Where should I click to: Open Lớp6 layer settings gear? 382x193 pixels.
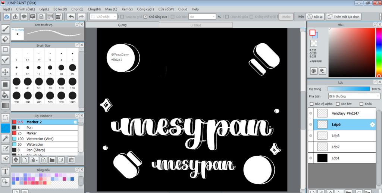click(x=372, y=125)
